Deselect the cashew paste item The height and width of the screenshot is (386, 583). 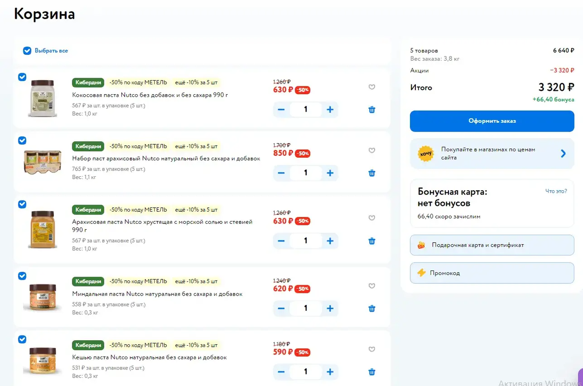pos(22,339)
